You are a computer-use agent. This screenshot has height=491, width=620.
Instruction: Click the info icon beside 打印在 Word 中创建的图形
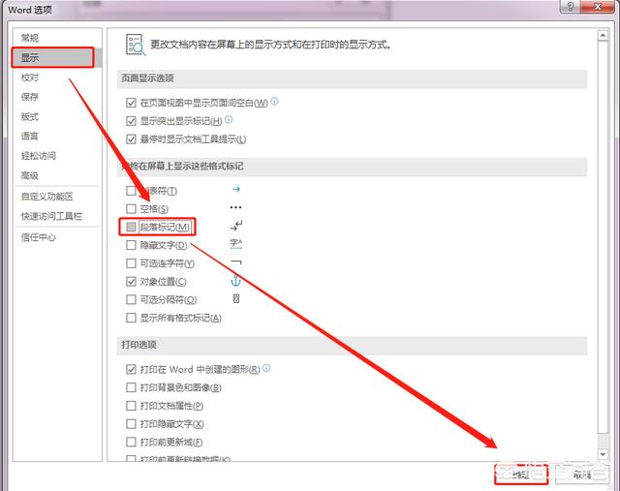[266, 368]
